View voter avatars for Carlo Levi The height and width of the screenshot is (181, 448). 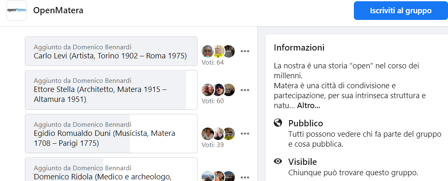218,51
